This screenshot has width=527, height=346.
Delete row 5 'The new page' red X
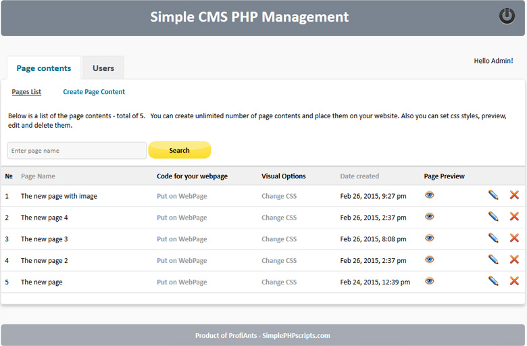pos(514,280)
